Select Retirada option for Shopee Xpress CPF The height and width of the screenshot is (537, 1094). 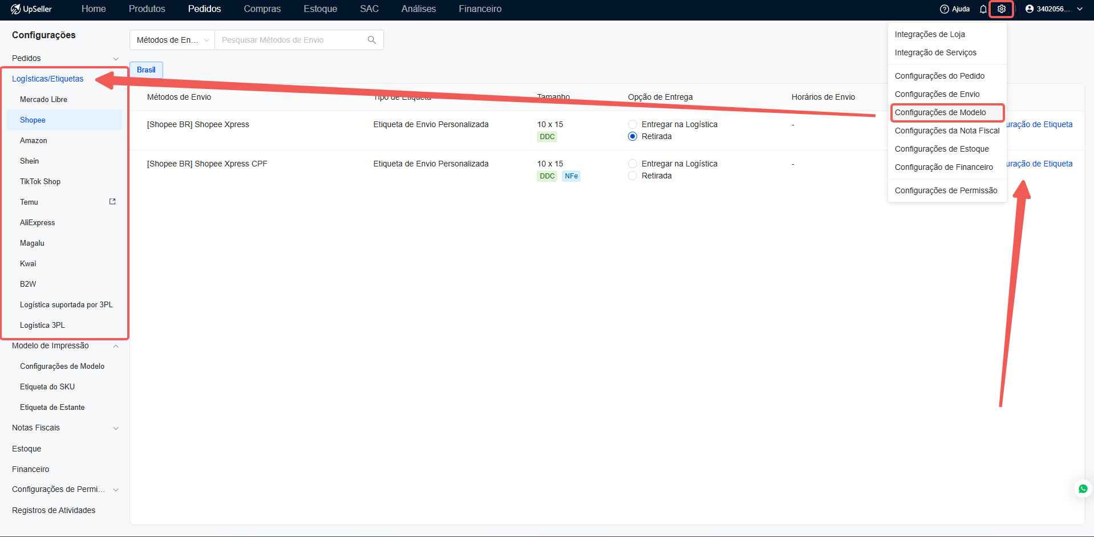pyautogui.click(x=633, y=176)
